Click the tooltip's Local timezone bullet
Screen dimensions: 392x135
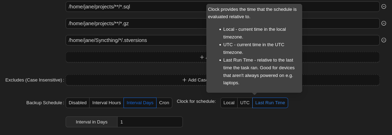[x=254, y=33]
